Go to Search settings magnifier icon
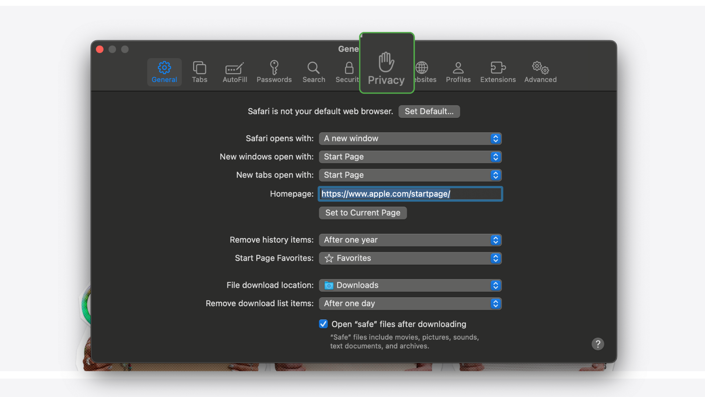Viewport: 705px width, 397px height. [x=314, y=72]
